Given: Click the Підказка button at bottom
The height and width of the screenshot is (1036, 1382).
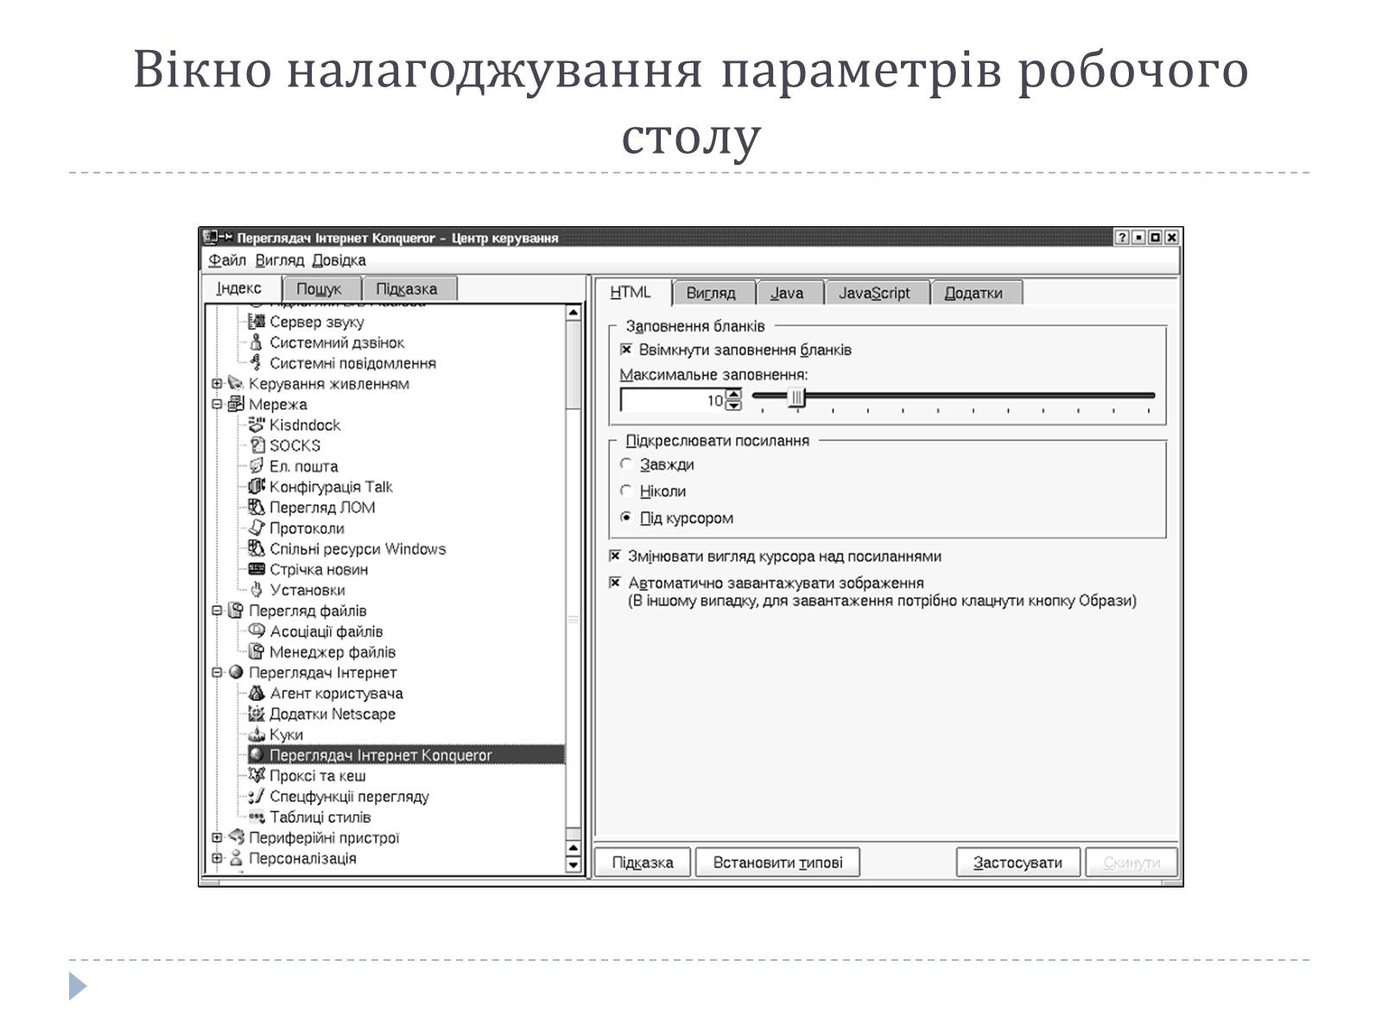Looking at the screenshot, I should point(643,862).
